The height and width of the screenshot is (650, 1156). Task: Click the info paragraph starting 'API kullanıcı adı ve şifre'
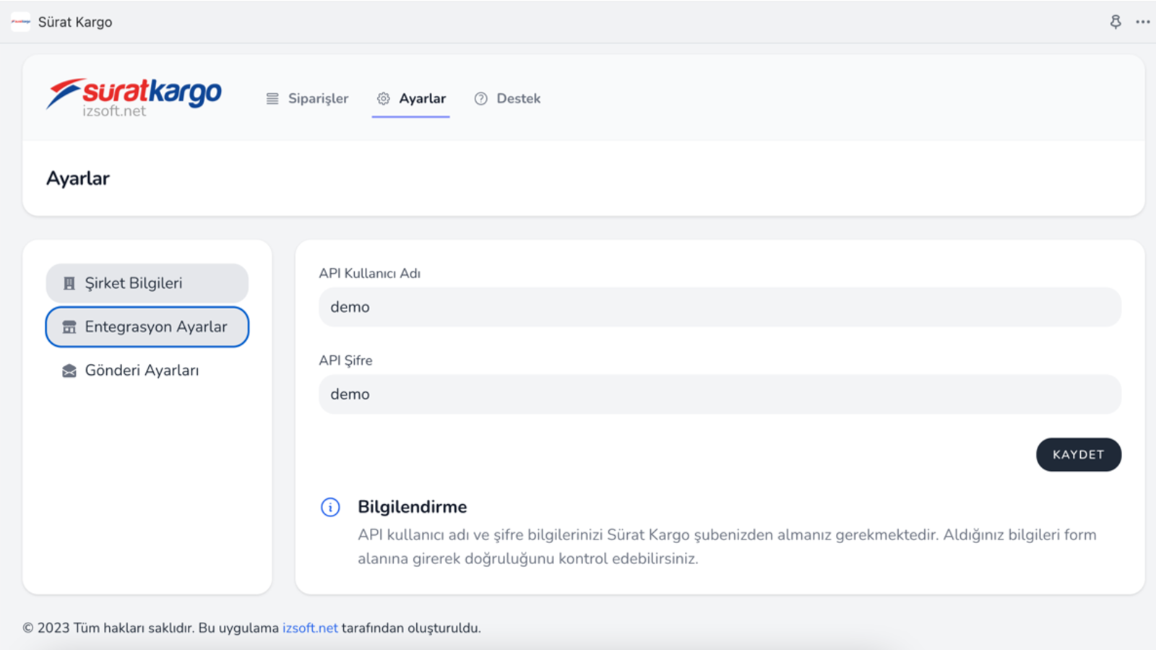tap(727, 547)
